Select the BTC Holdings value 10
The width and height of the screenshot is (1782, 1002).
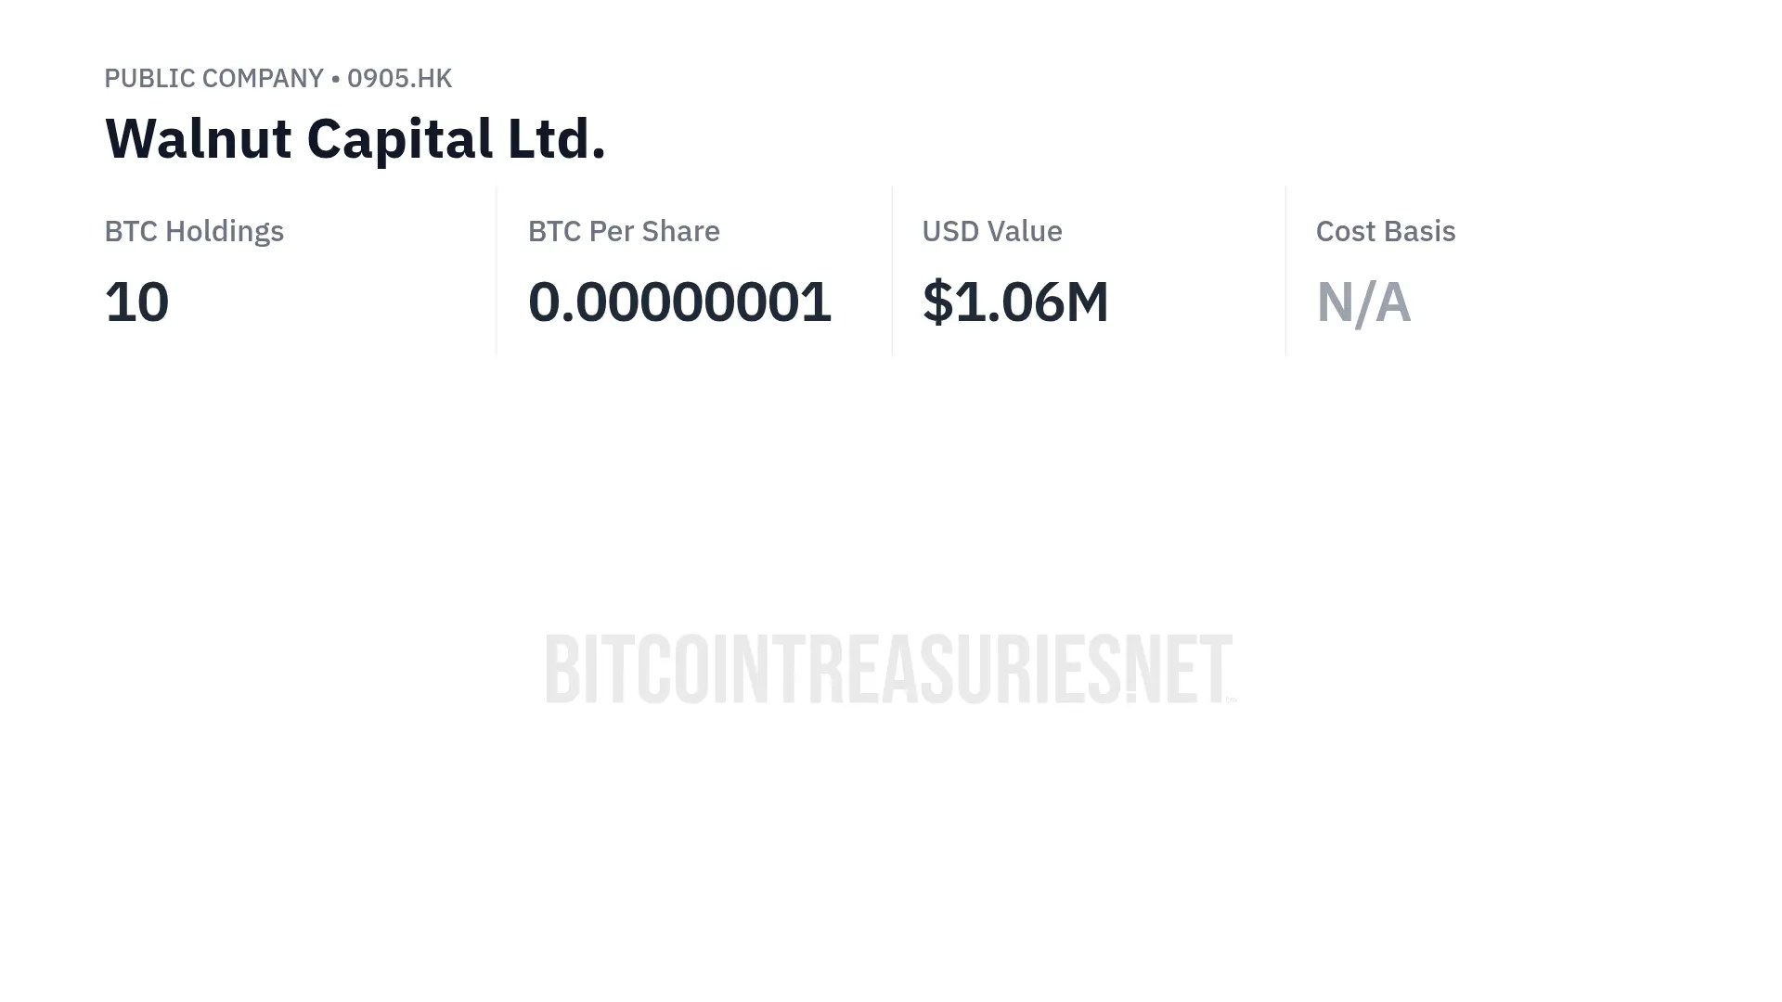pyautogui.click(x=136, y=302)
